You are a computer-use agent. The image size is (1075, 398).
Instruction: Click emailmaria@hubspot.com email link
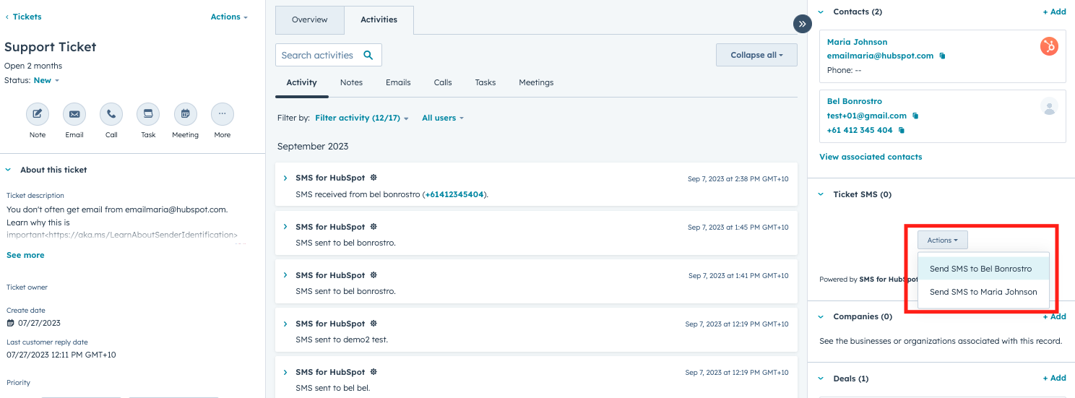[881, 56]
